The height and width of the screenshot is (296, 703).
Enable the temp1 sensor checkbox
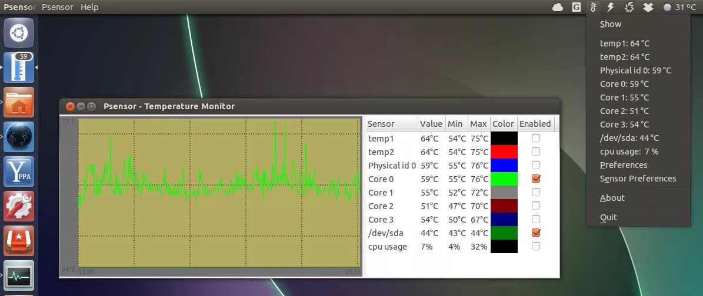tap(536, 139)
